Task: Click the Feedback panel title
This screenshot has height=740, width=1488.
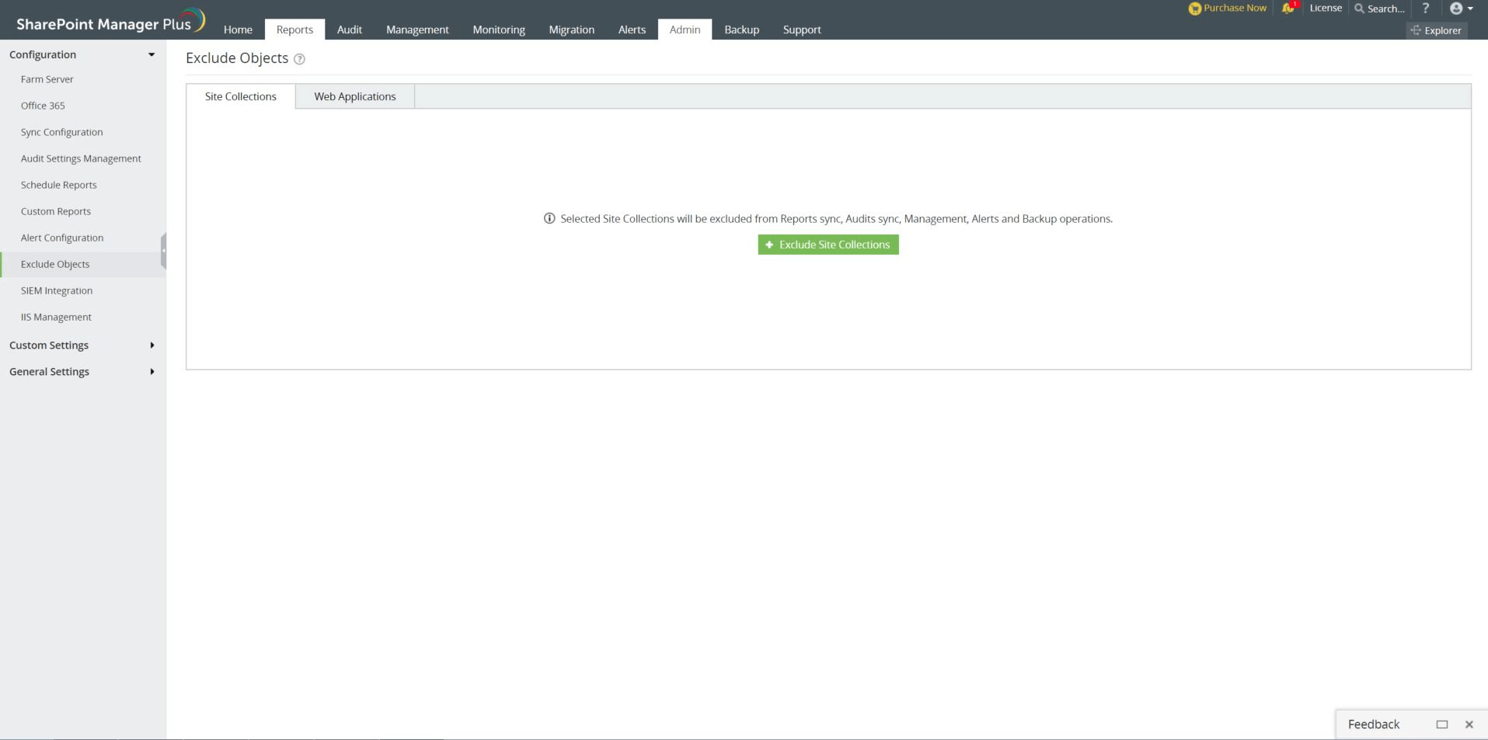Action: 1374,724
